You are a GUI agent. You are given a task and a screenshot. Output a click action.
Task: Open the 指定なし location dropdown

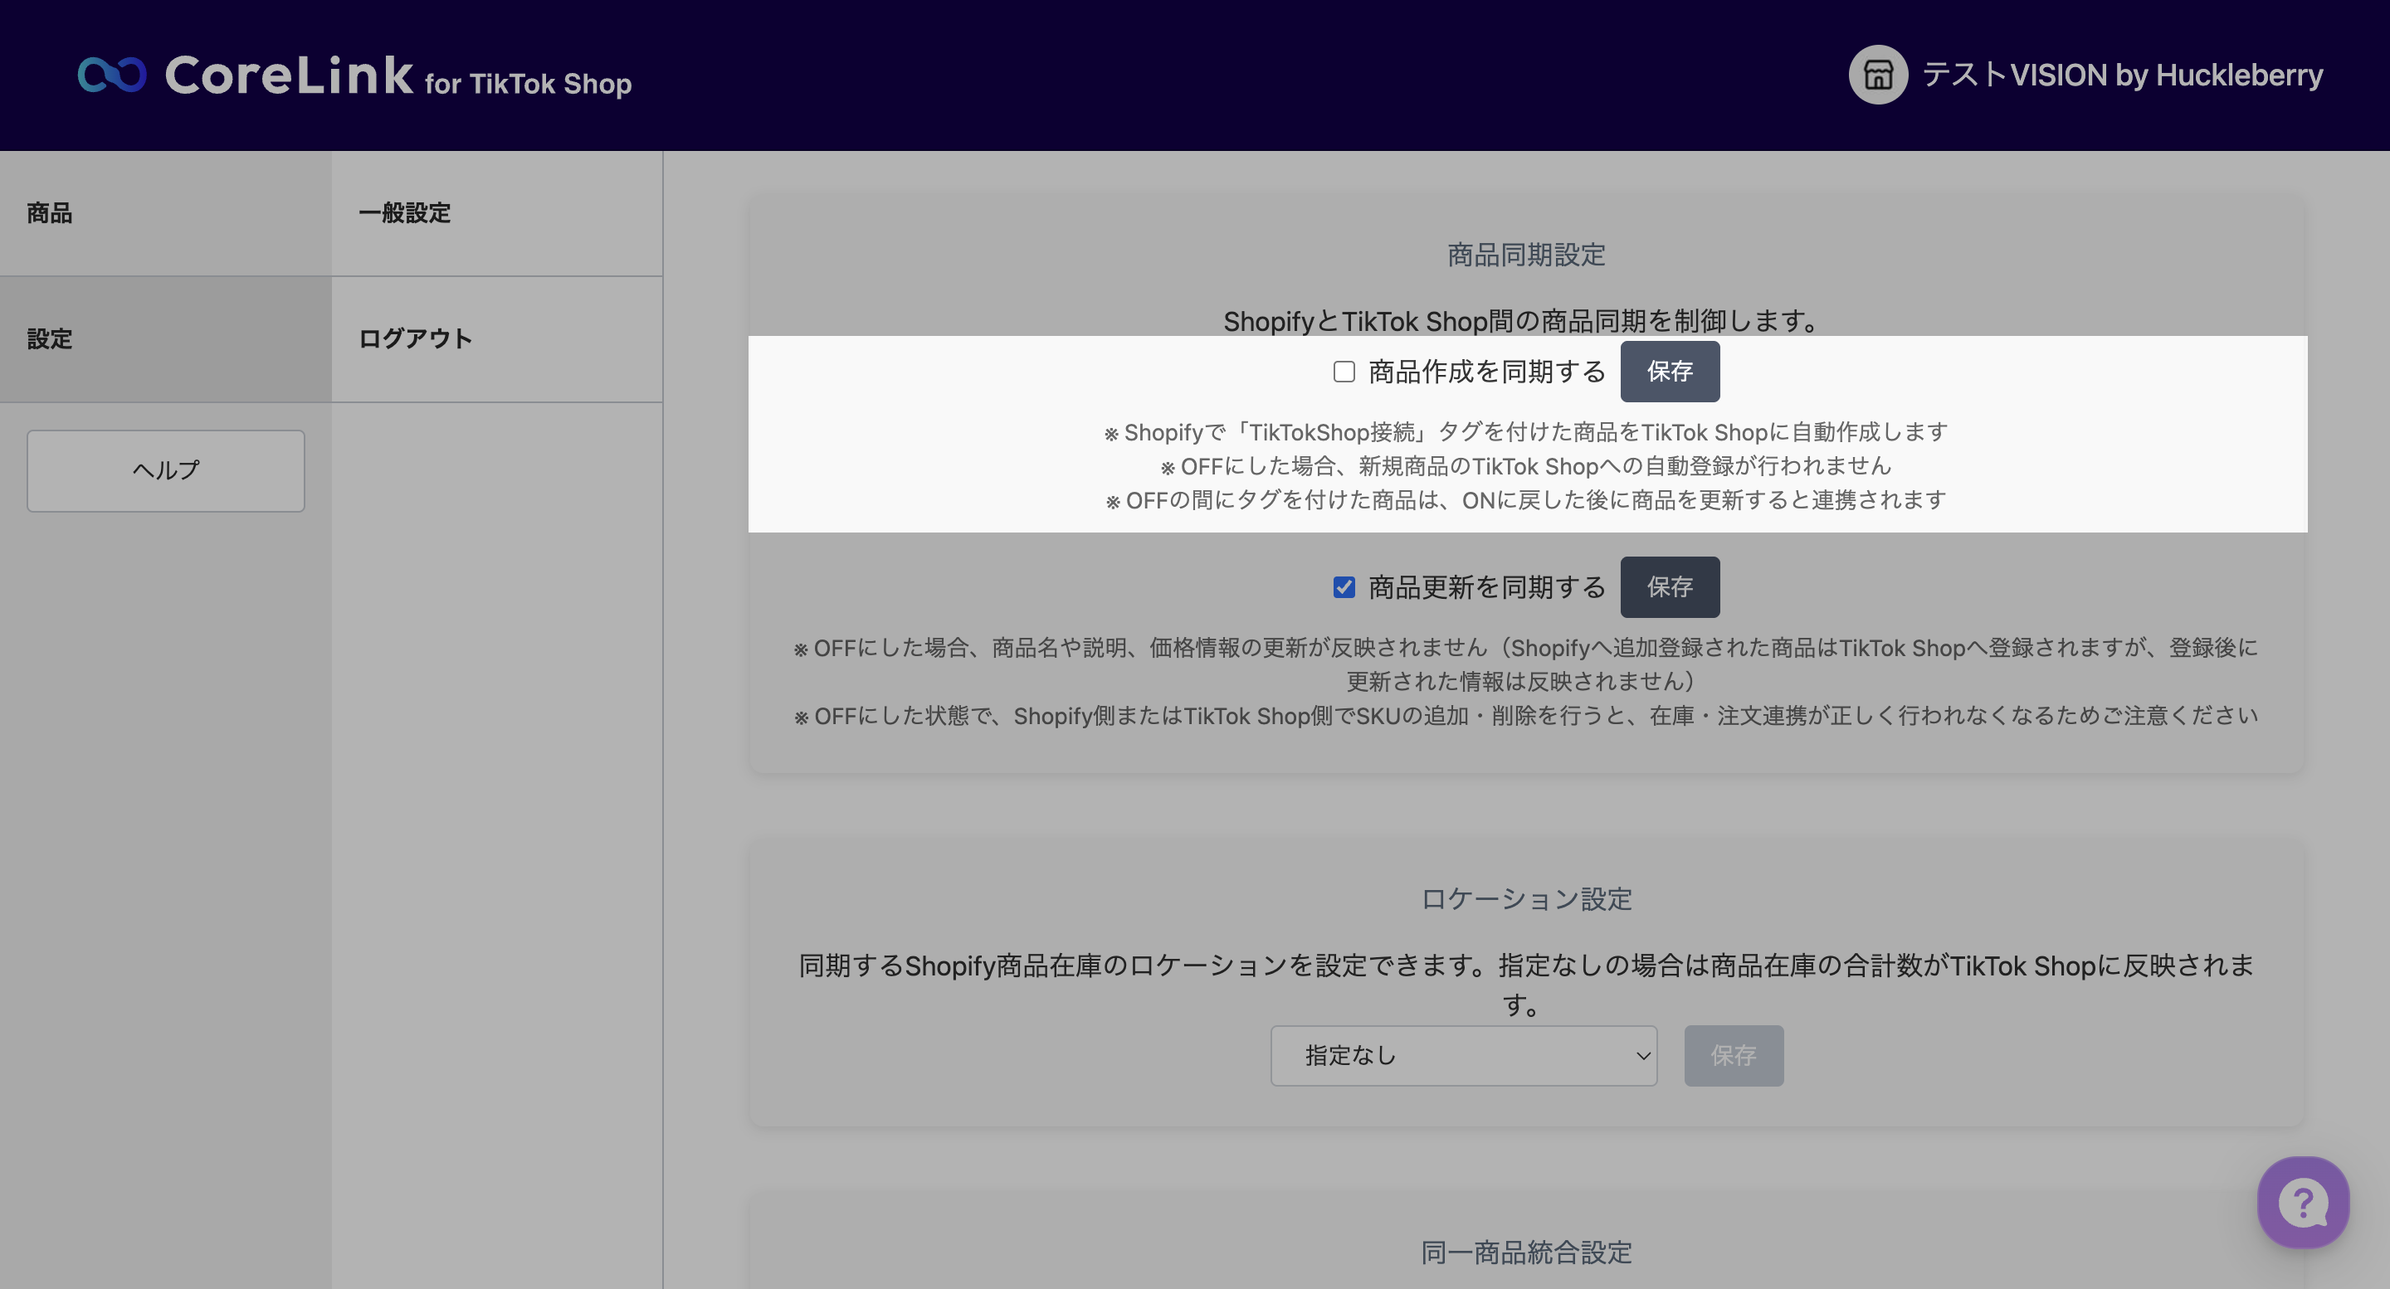coord(1461,1055)
